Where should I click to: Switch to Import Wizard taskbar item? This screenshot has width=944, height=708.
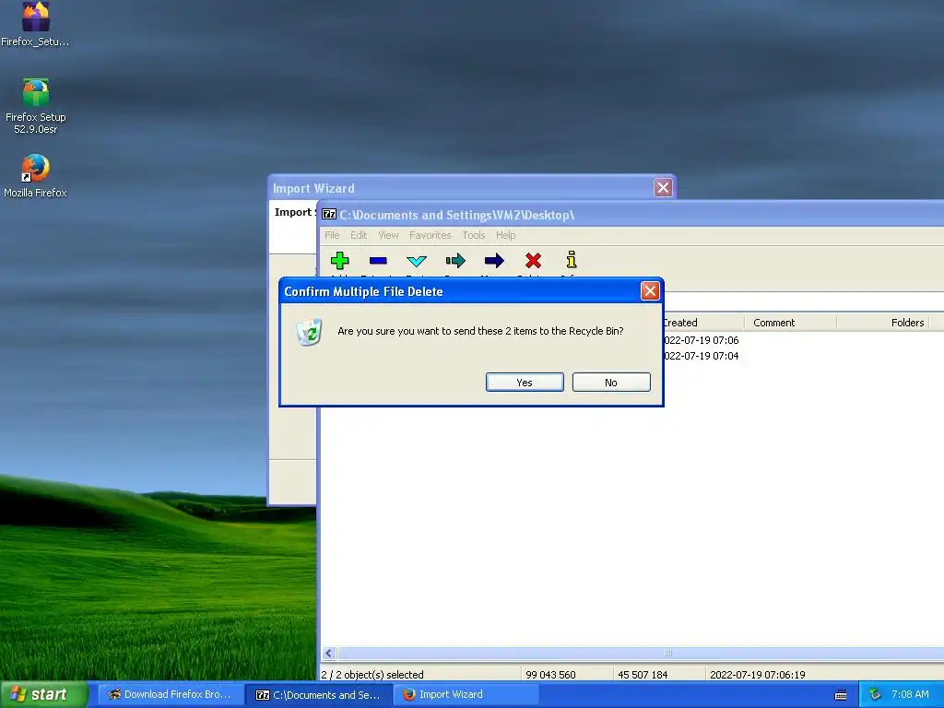[466, 694]
